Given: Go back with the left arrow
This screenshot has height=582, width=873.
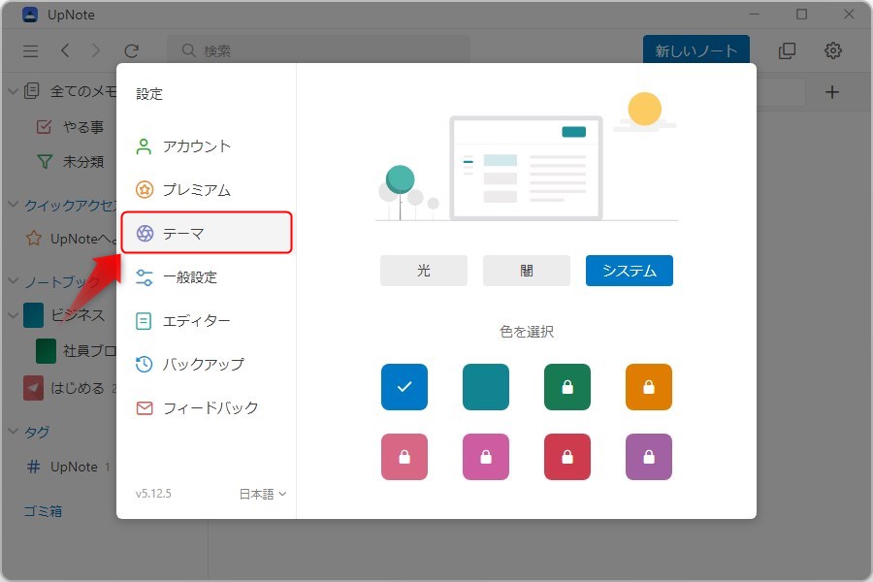Looking at the screenshot, I should [x=65, y=50].
